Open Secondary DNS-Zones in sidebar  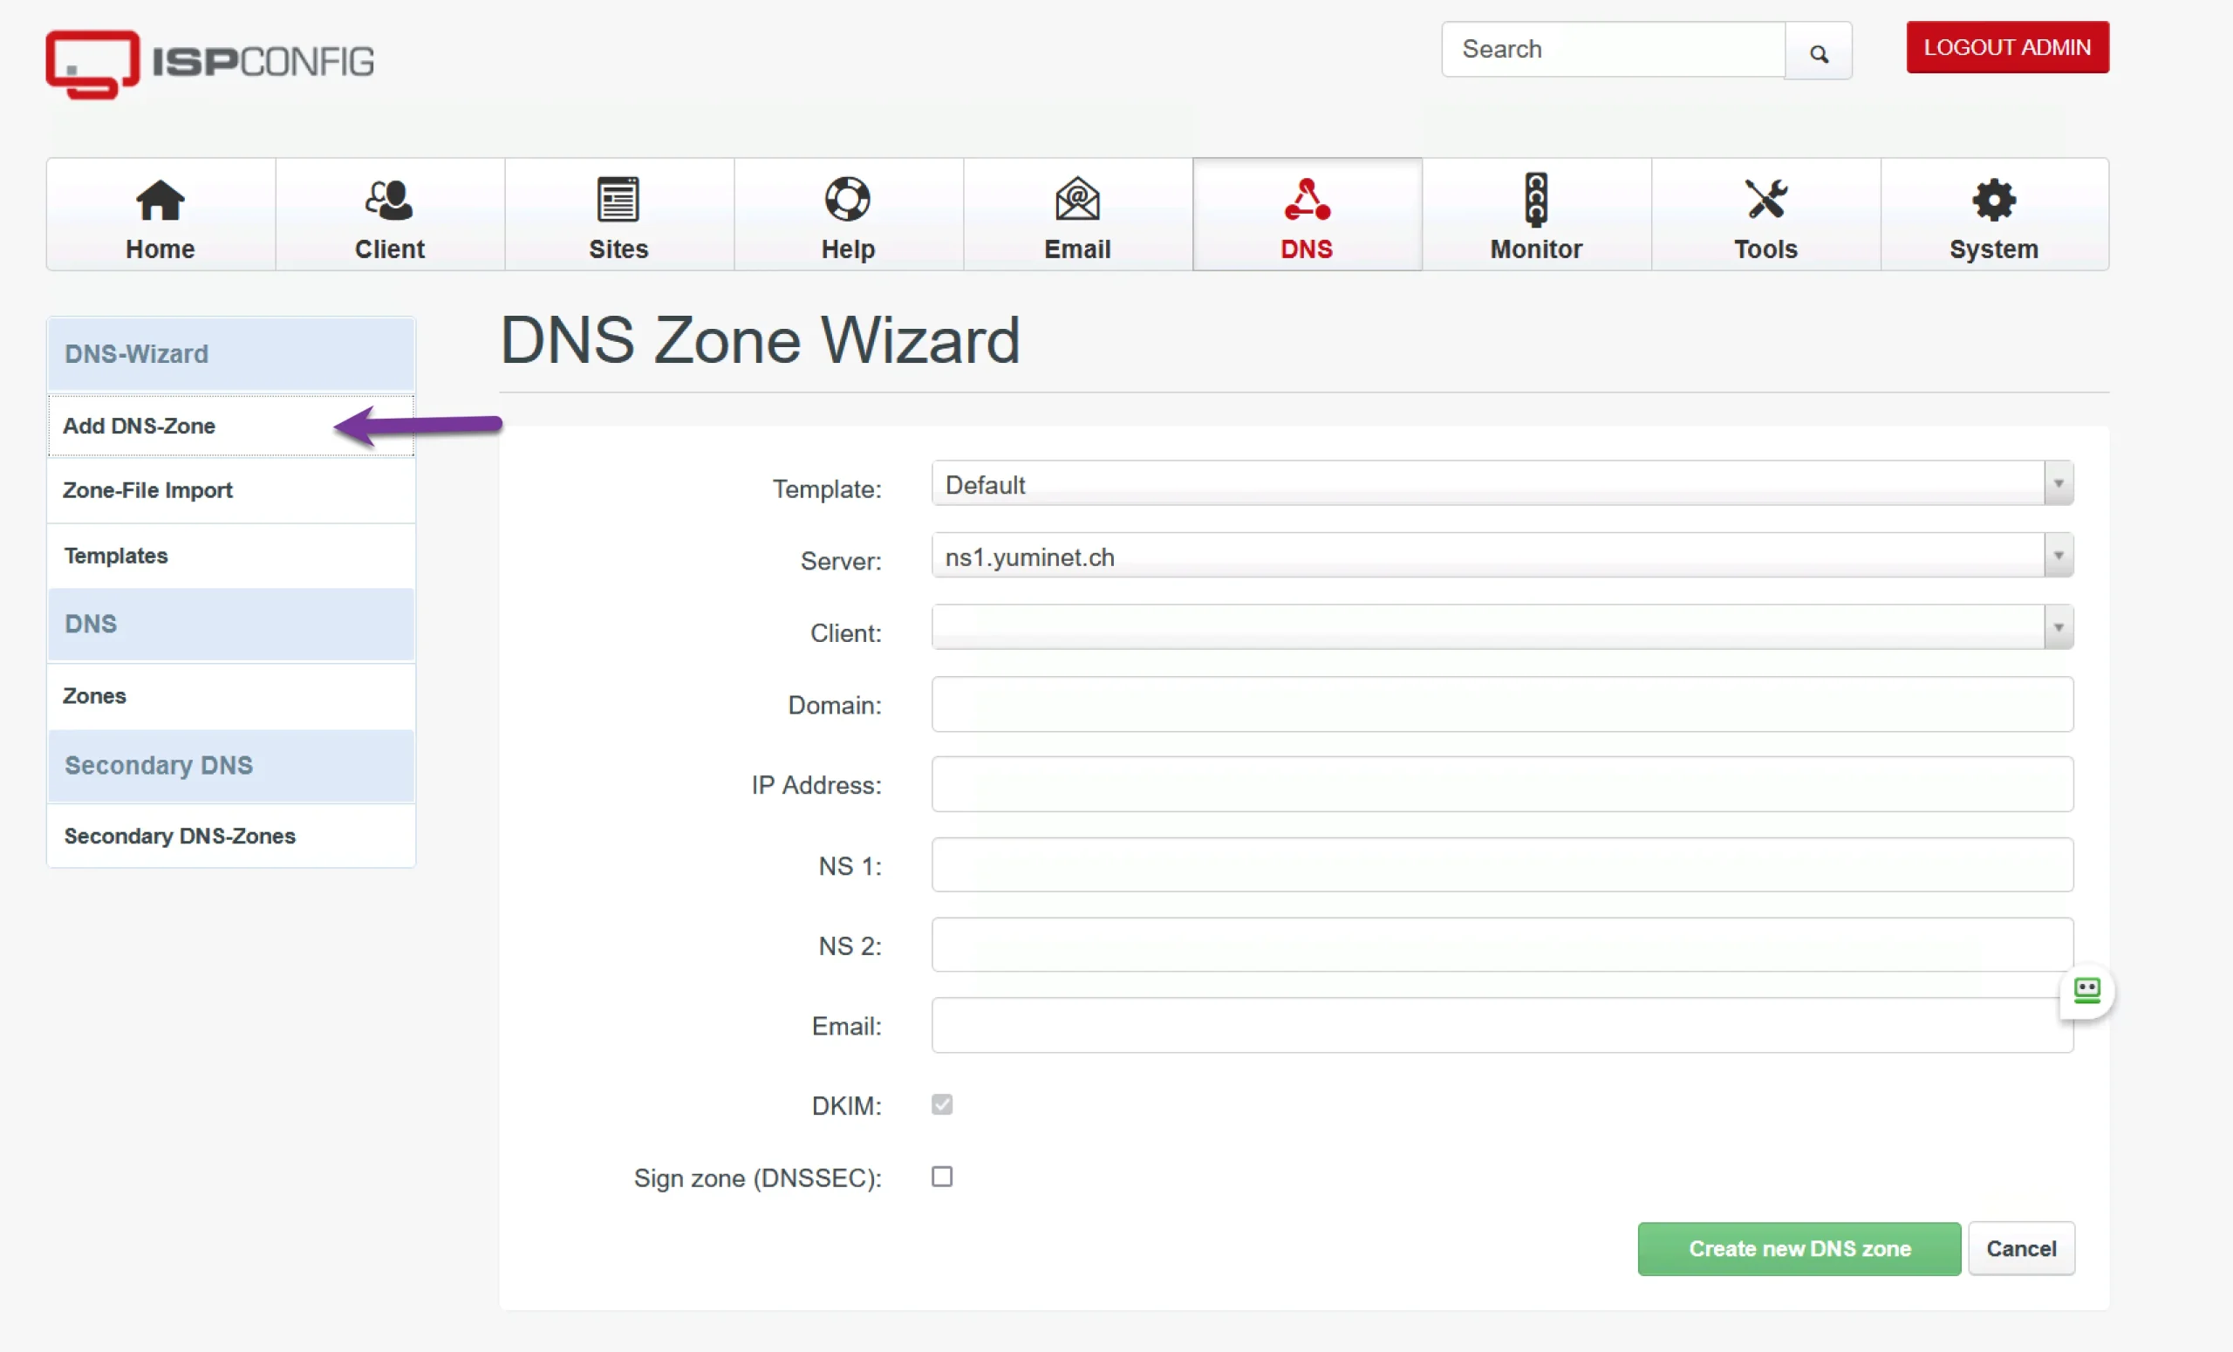pyautogui.click(x=231, y=836)
